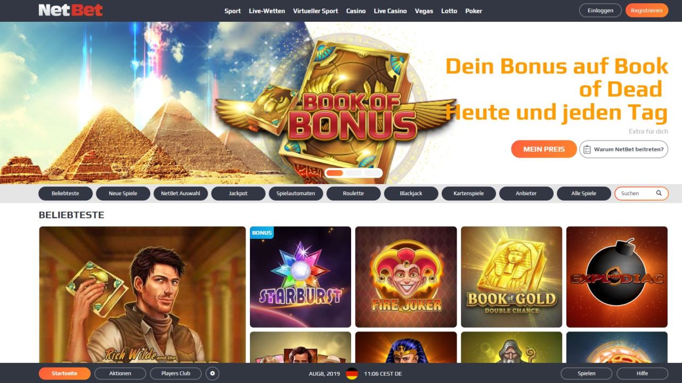Click the Registrieren button
Screen dimensions: 682x383
(x=646, y=10)
